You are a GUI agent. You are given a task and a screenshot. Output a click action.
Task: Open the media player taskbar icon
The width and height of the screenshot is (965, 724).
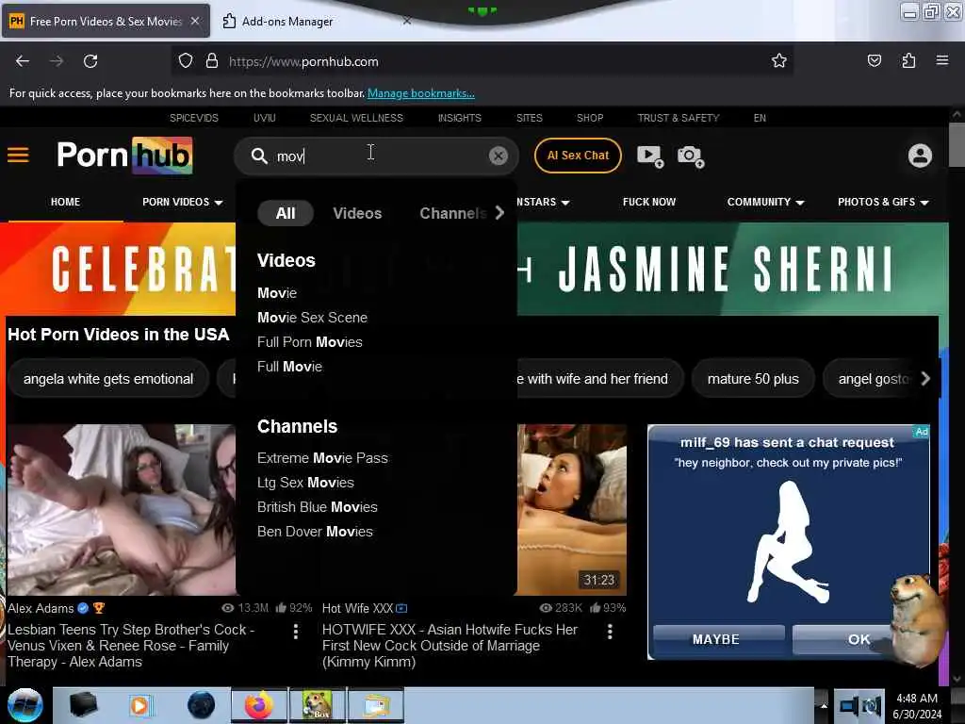coord(139,705)
